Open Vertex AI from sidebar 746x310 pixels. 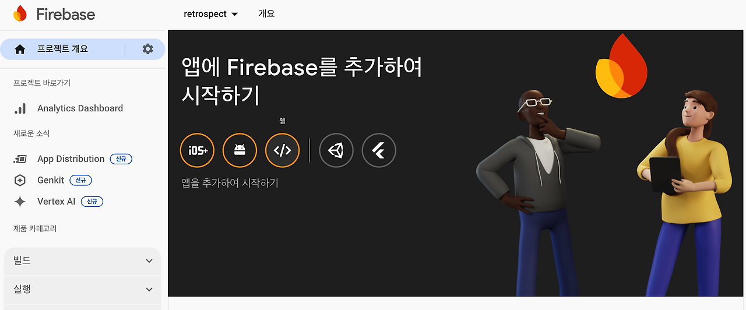(x=57, y=202)
